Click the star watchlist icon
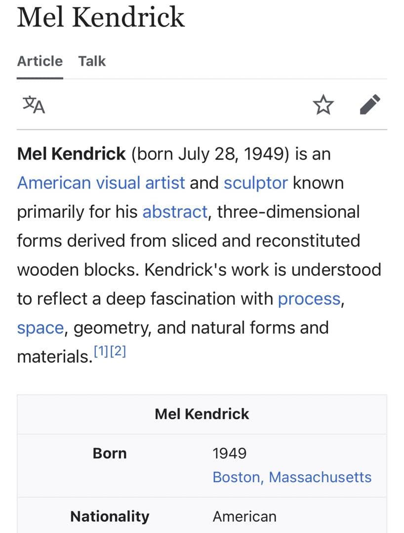404x533 pixels. [323, 105]
